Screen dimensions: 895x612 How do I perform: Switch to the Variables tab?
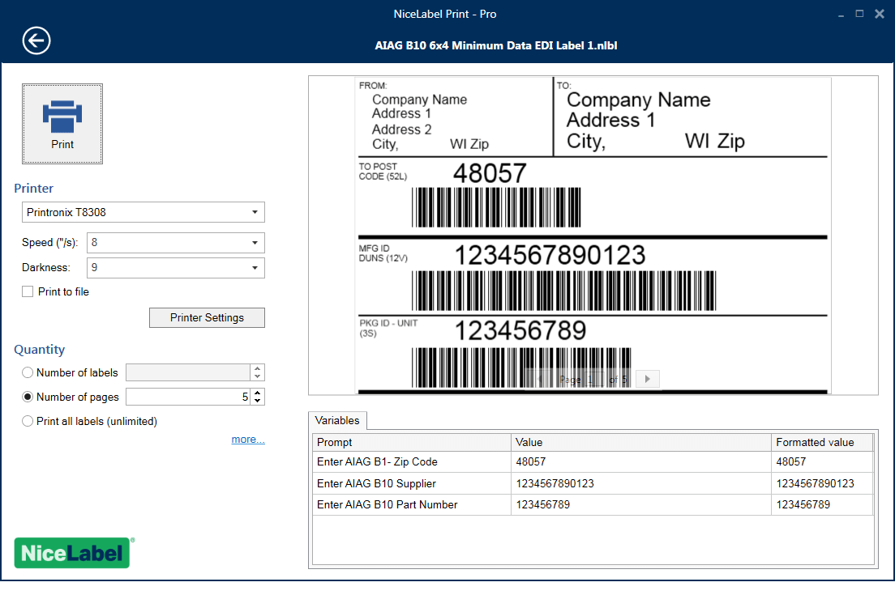(x=337, y=420)
